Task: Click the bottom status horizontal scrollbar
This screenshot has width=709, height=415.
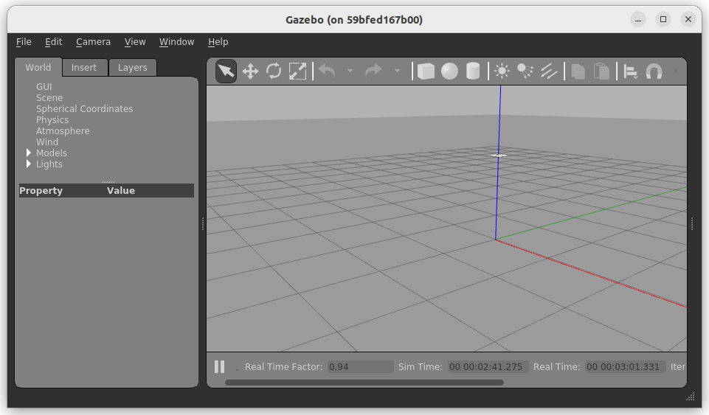Action: click(364, 383)
